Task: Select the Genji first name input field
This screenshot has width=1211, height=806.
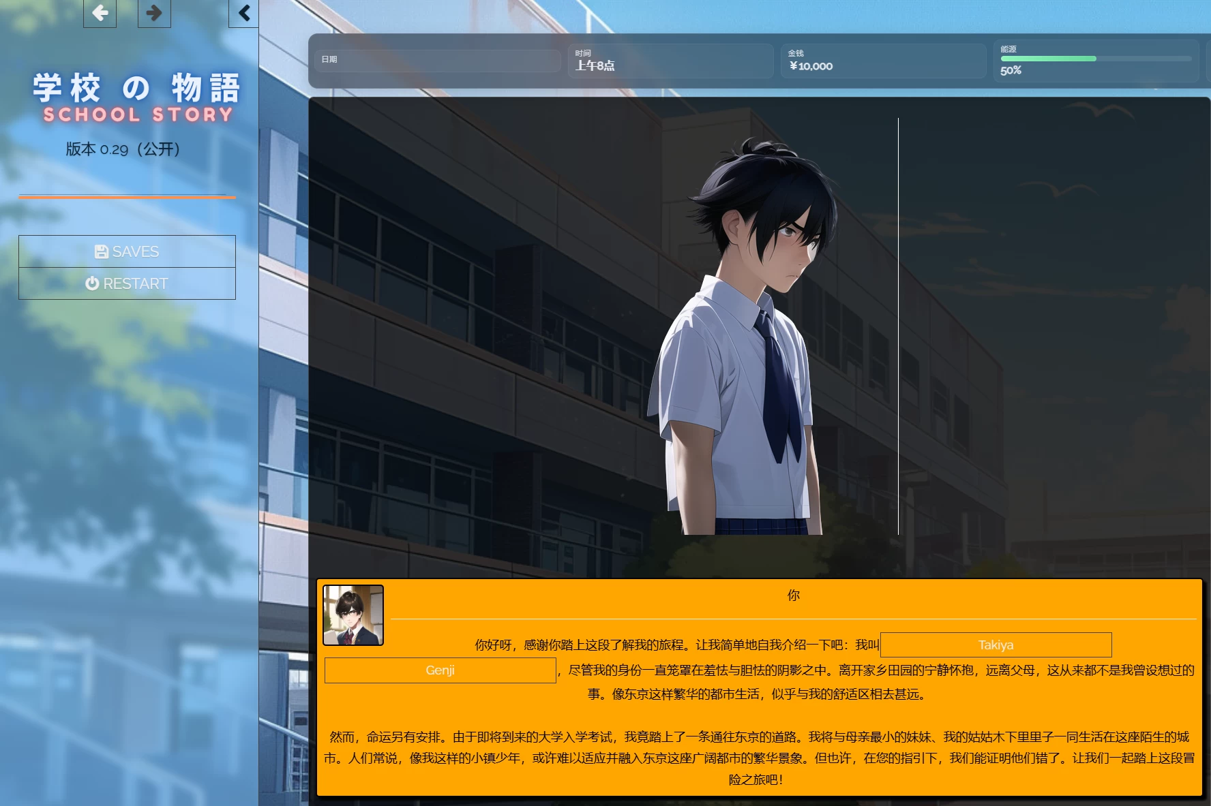Action: point(440,670)
